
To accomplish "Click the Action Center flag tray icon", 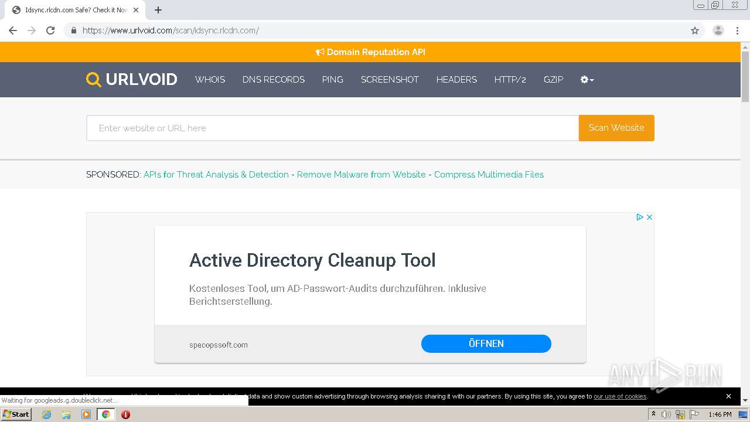I will pyautogui.click(x=694, y=414).
